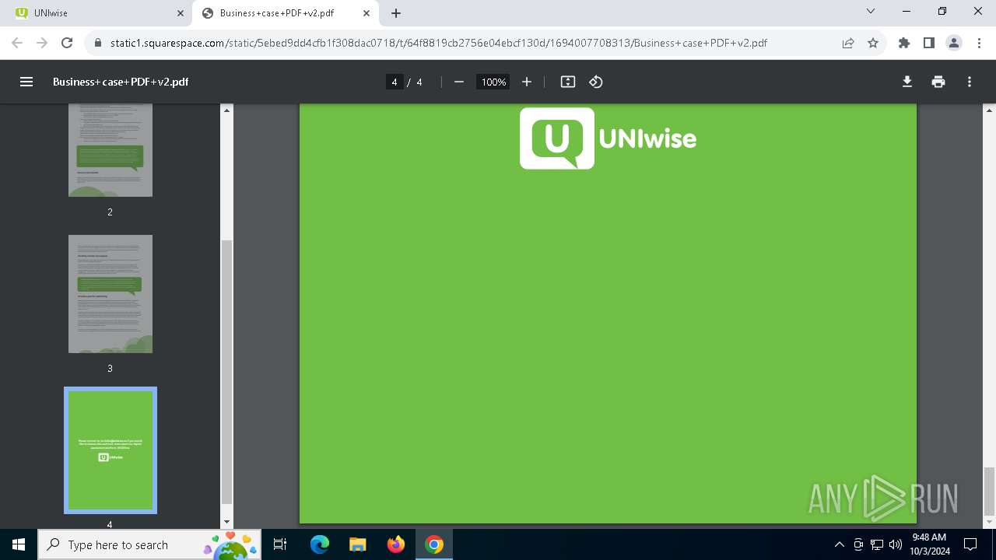Open File Explorer from the taskbar

pyautogui.click(x=357, y=544)
